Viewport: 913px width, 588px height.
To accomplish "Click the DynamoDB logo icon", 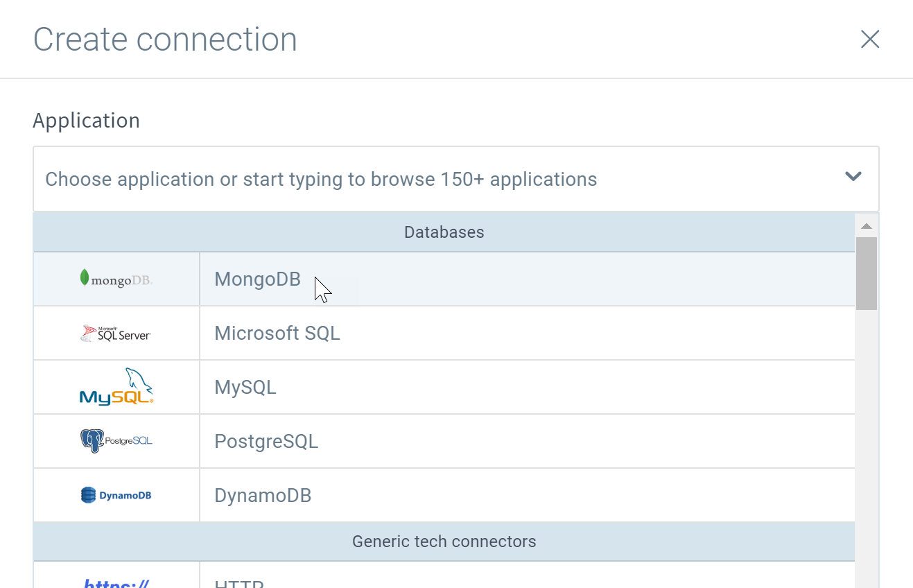I will (x=116, y=495).
